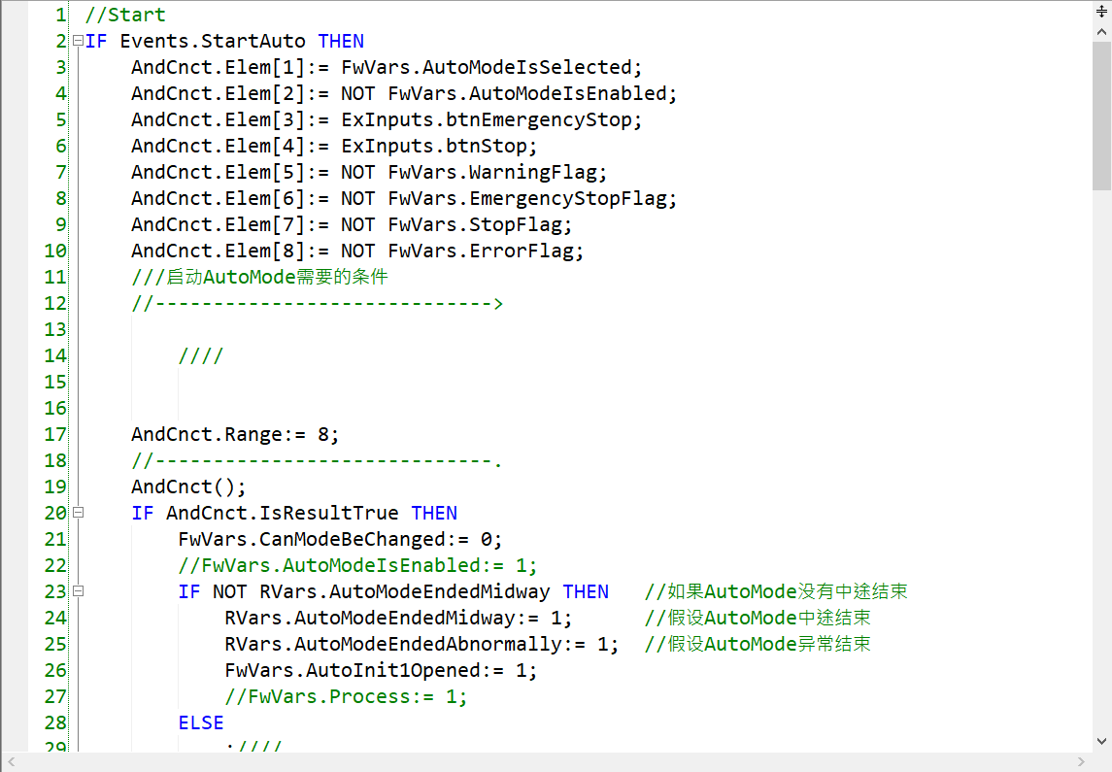Click the AndCnct() call on line 19
The height and width of the screenshot is (772, 1112).
pyautogui.click(x=188, y=487)
